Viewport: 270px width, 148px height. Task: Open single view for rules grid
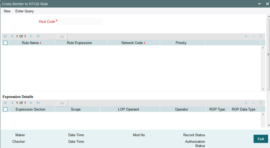[261, 36]
